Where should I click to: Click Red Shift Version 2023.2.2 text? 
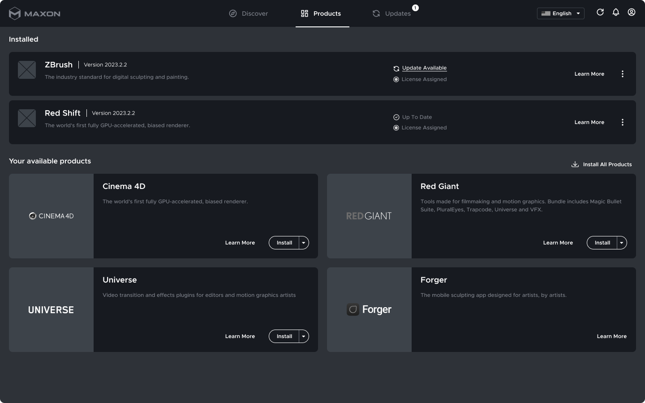(113, 113)
